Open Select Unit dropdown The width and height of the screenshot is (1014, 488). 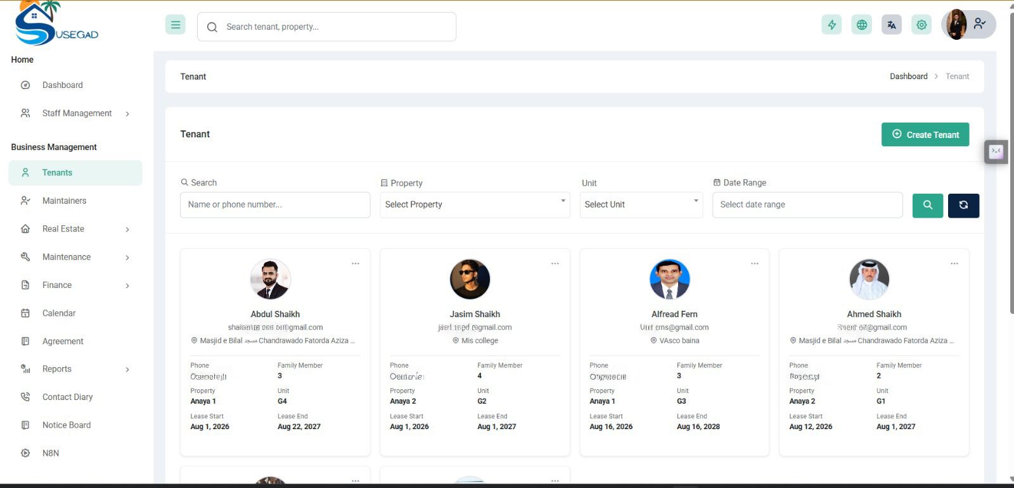[641, 204]
